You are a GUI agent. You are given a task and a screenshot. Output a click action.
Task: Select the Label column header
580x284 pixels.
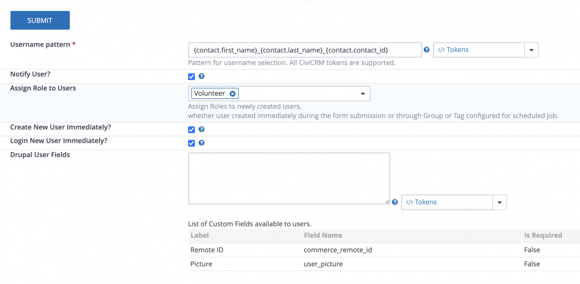(x=198, y=235)
